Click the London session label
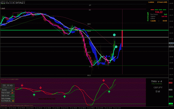The height and width of the screenshot is (109, 174). [x=151, y=2]
